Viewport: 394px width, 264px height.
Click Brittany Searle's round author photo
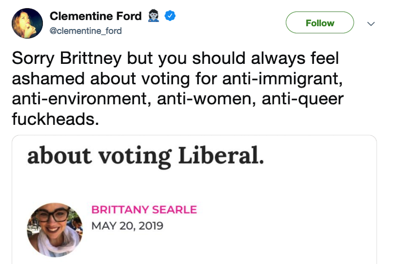point(55,228)
